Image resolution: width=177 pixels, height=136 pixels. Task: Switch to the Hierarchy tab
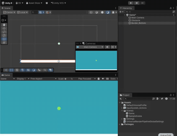click(x=126, y=8)
